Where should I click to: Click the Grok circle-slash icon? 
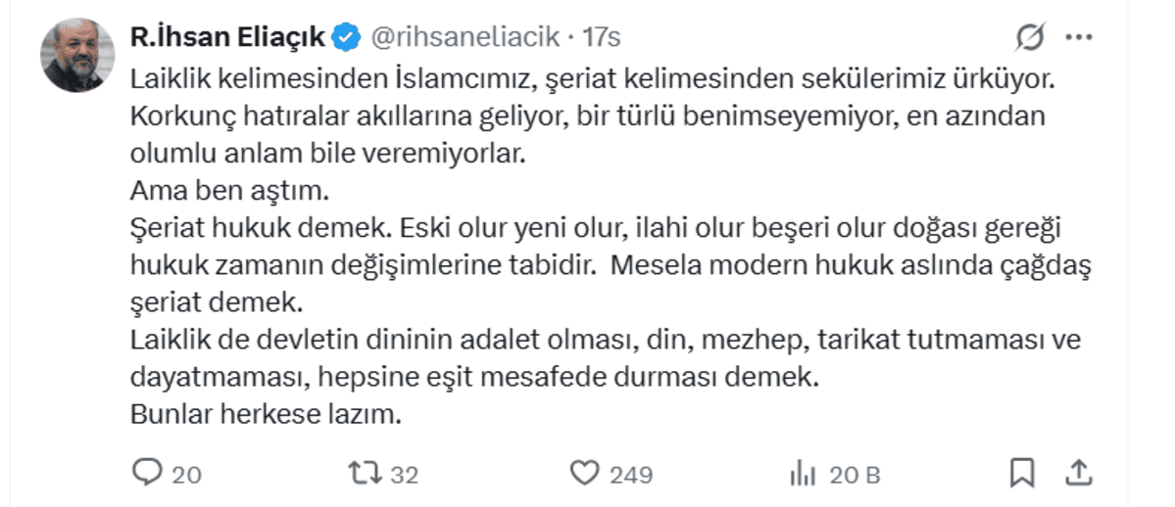1030,37
